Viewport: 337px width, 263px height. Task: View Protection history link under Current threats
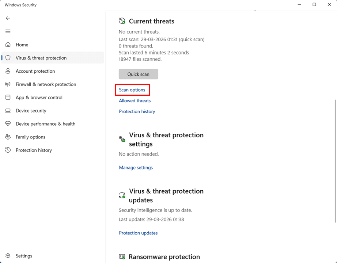[x=137, y=112]
